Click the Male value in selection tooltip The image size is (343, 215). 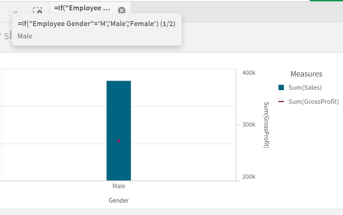pyautogui.click(x=25, y=36)
